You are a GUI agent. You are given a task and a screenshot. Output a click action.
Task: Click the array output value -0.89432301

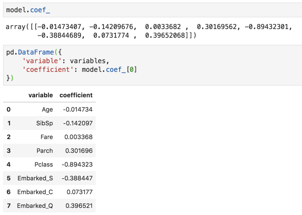[266, 27]
